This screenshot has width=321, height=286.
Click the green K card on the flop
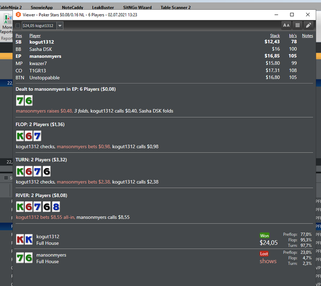(x=20, y=136)
